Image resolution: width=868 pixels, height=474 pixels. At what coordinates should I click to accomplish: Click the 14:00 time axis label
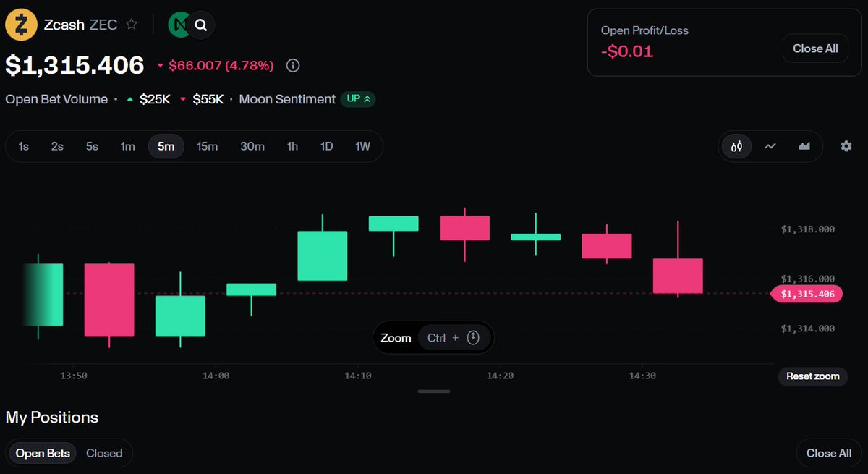[216, 376]
